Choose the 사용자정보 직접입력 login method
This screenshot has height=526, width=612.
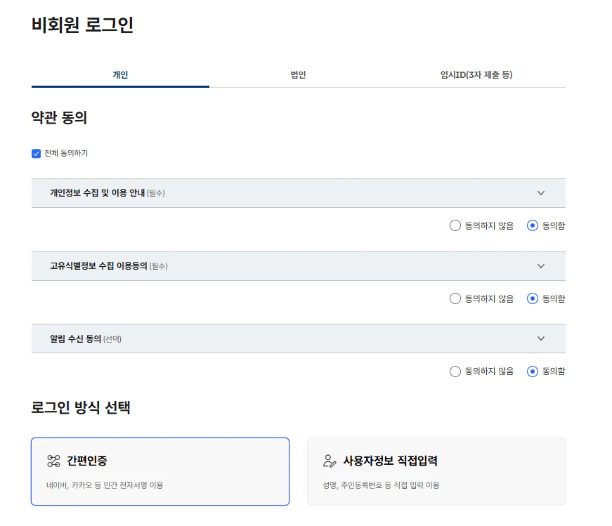click(436, 471)
